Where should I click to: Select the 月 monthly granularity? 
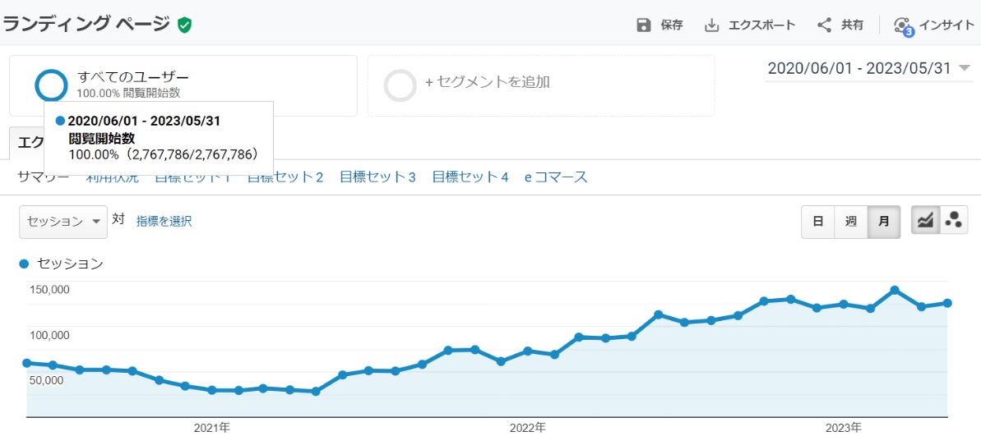[884, 222]
